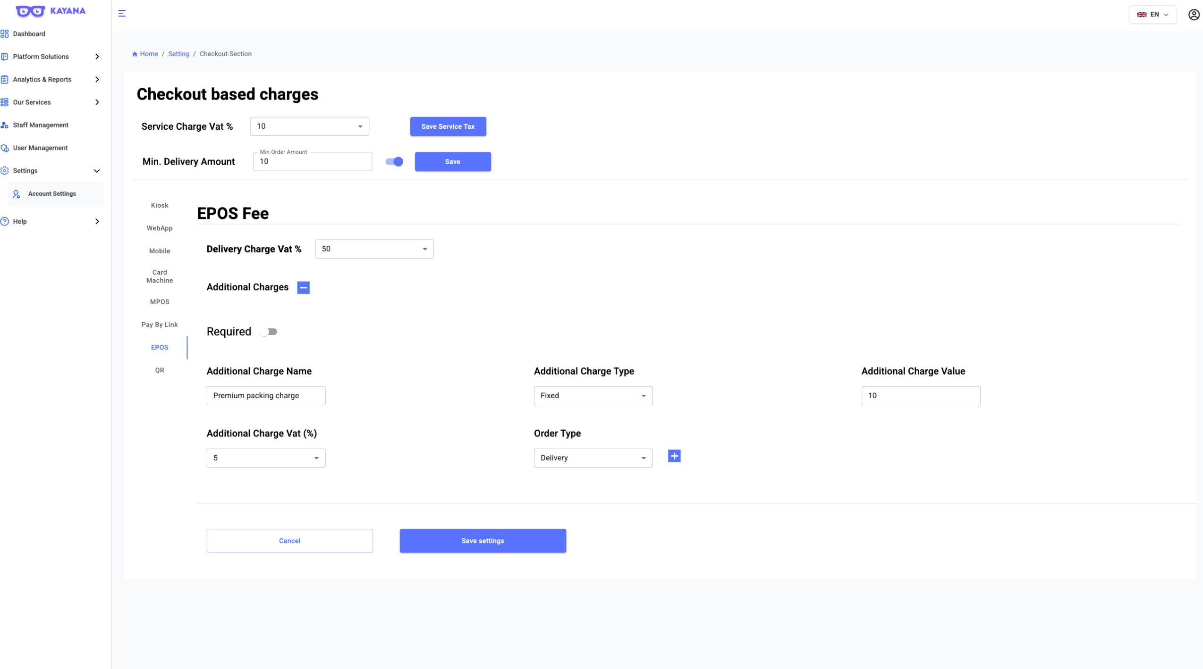The height and width of the screenshot is (669, 1203).
Task: Switch to the Card Machine tab
Action: click(x=160, y=276)
